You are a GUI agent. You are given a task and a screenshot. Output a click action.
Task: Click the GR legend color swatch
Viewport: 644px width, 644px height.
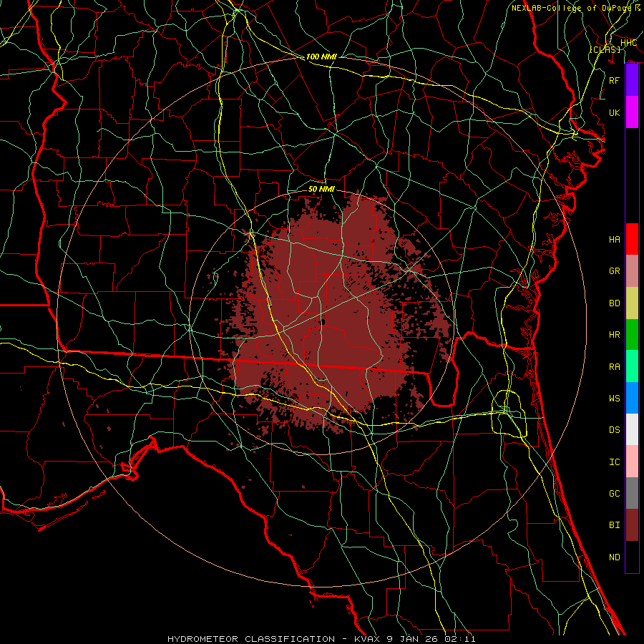click(632, 270)
